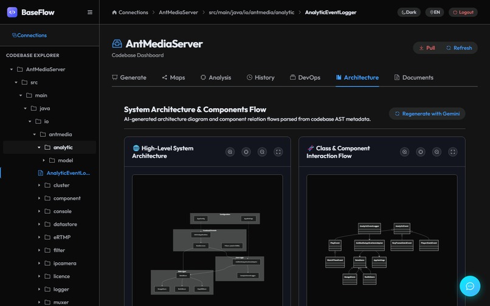This screenshot has width=490, height=306.
Task: Open the DevOps tab
Action: [x=305, y=78]
